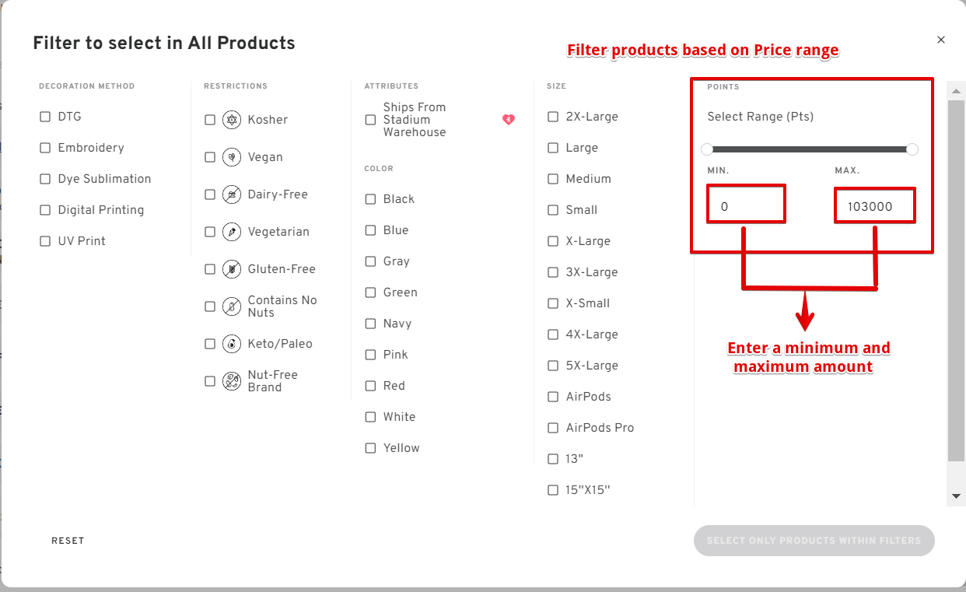Enable the Embroidery decoration checkbox
The image size is (966, 592).
tap(45, 148)
